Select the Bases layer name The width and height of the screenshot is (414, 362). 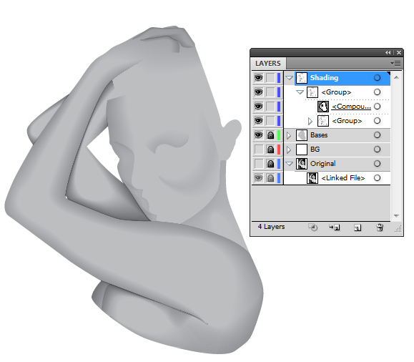(x=319, y=135)
